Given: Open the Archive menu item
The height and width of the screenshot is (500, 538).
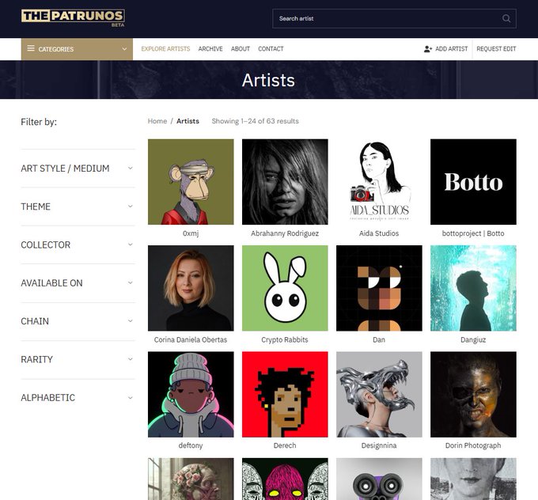Looking at the screenshot, I should click(210, 49).
